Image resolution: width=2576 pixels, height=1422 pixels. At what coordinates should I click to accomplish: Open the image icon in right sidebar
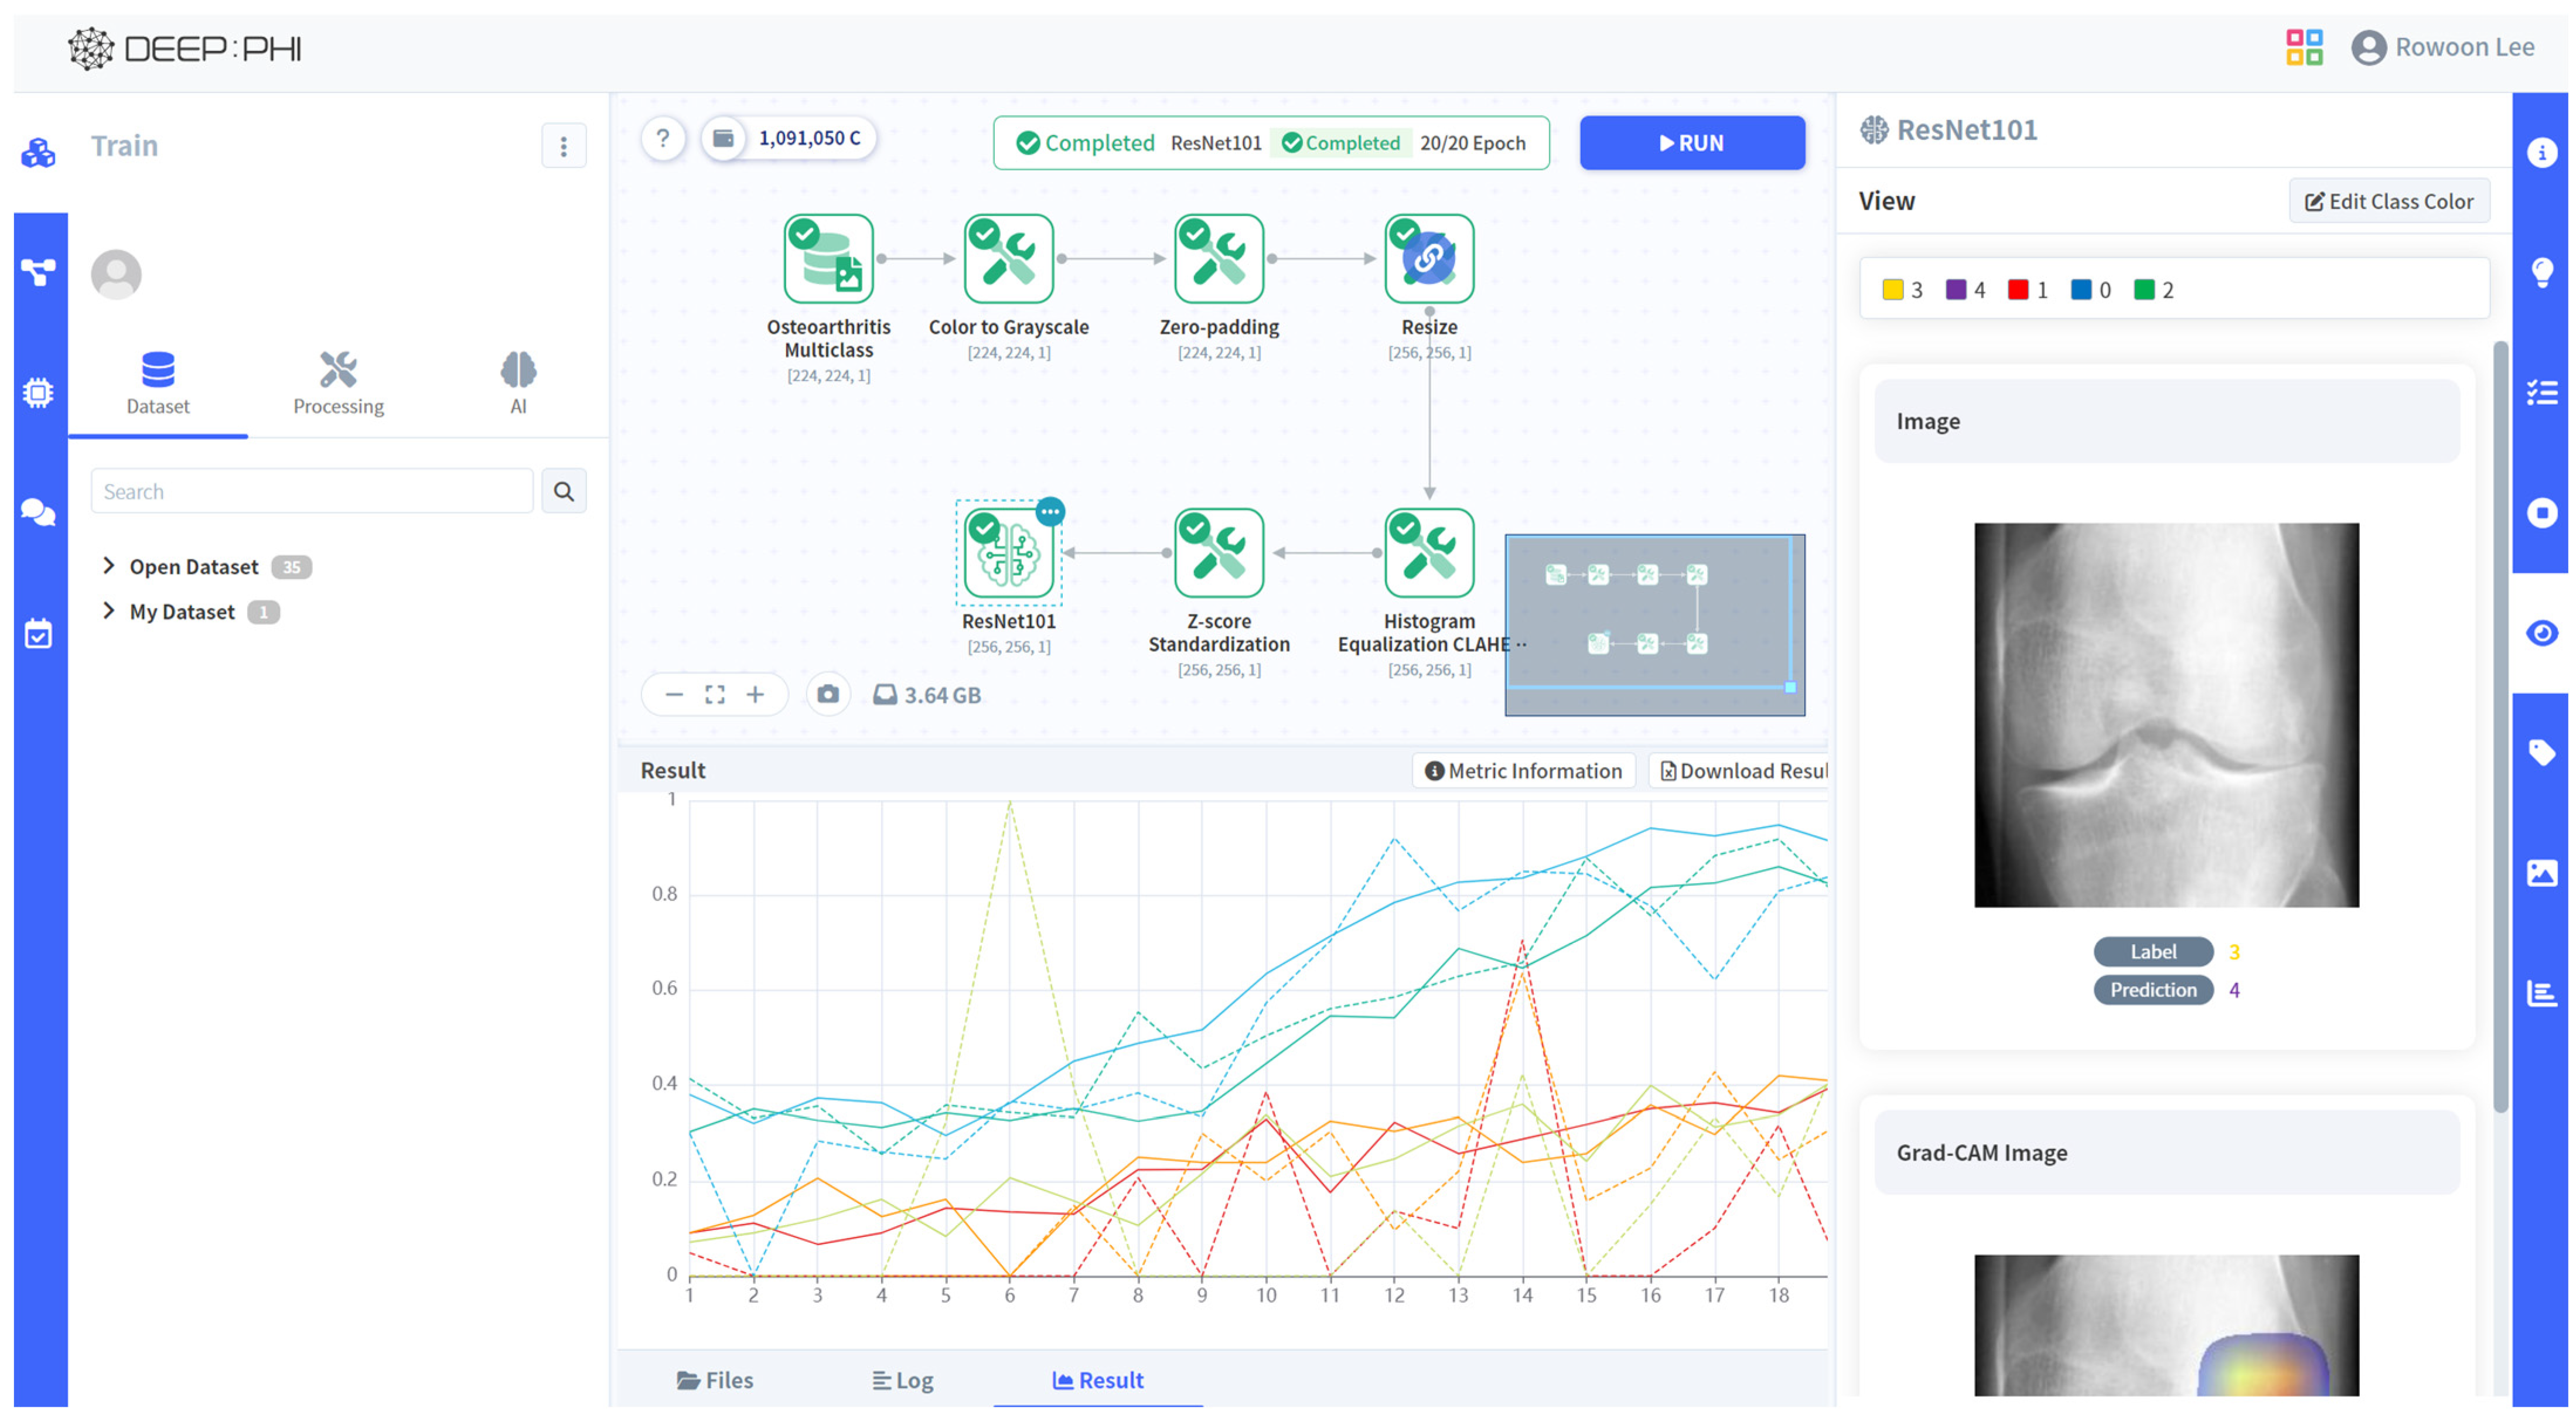2541,873
